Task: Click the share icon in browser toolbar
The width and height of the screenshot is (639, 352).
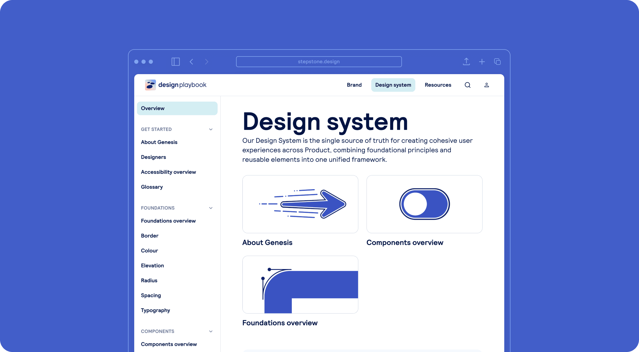Action: (466, 61)
